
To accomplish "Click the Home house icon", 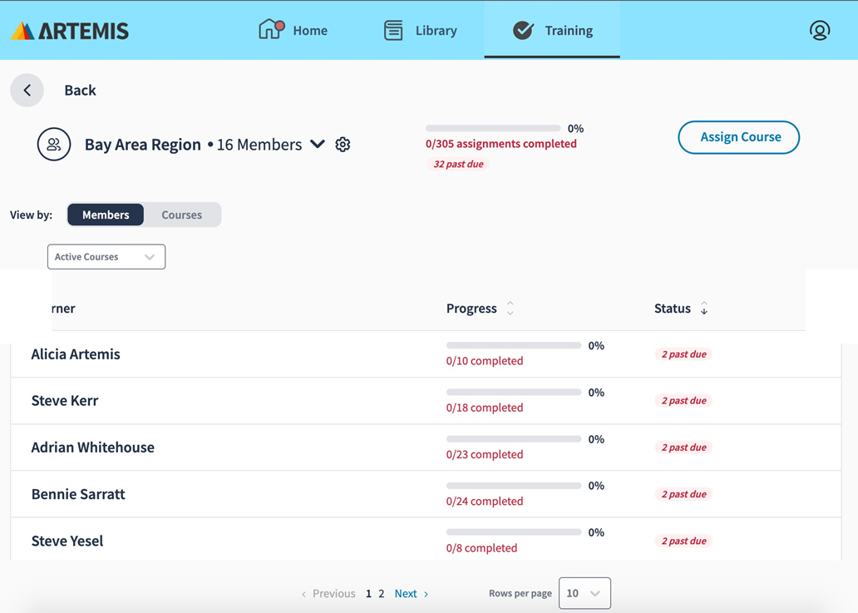I will (x=270, y=30).
